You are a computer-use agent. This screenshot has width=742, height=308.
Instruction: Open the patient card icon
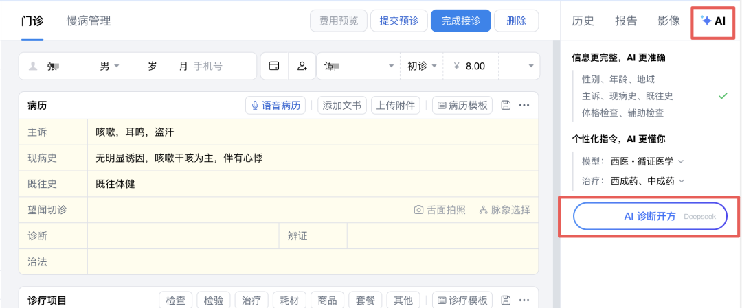coord(274,66)
